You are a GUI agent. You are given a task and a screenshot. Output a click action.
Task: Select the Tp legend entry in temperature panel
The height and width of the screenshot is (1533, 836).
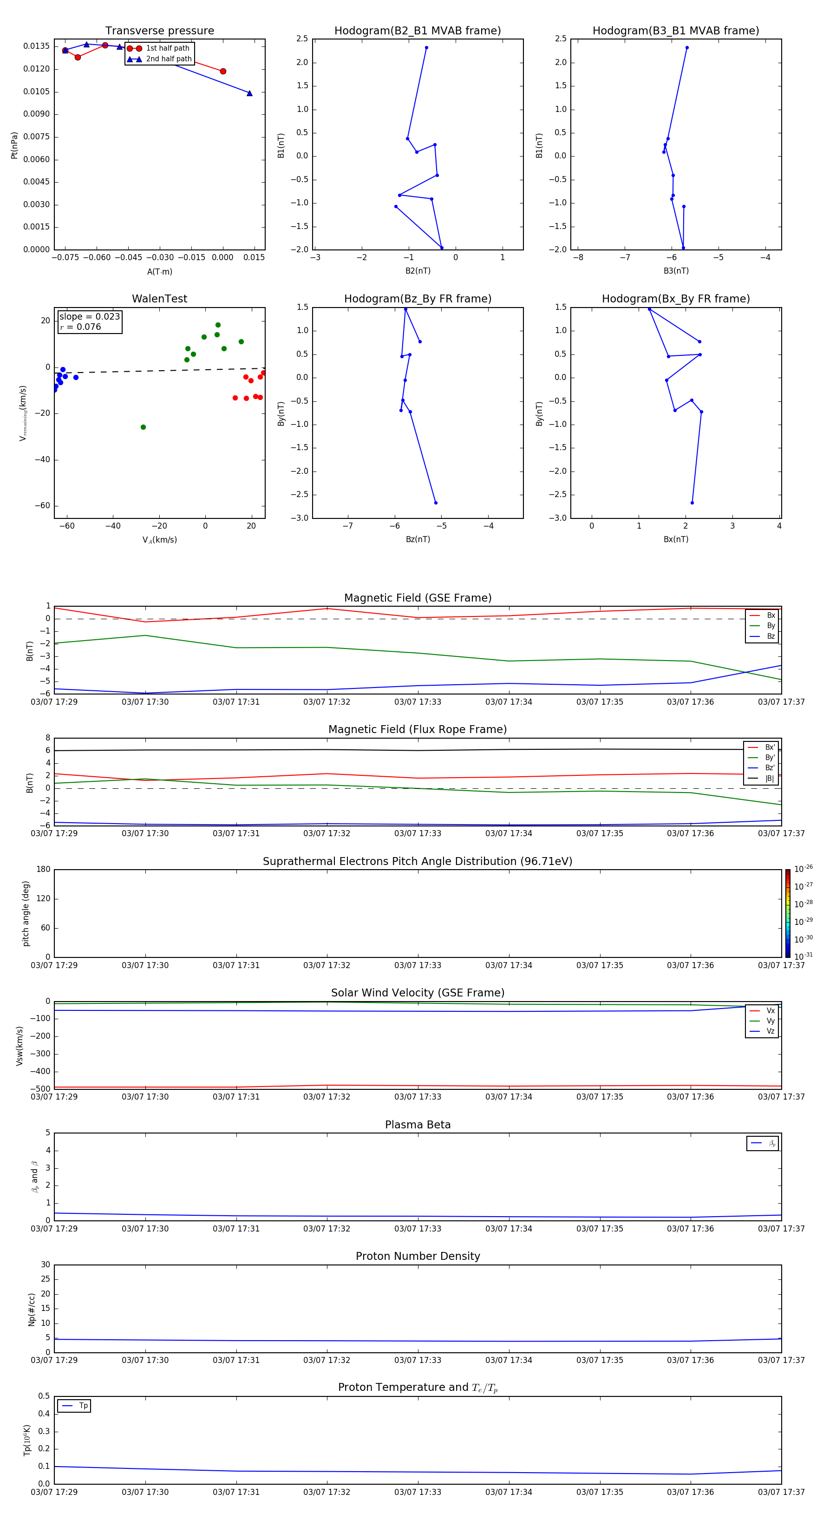click(x=74, y=1406)
